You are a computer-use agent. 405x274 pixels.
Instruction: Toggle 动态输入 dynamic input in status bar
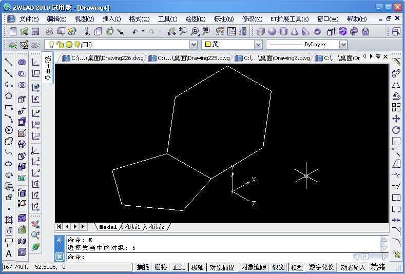[x=353, y=267]
